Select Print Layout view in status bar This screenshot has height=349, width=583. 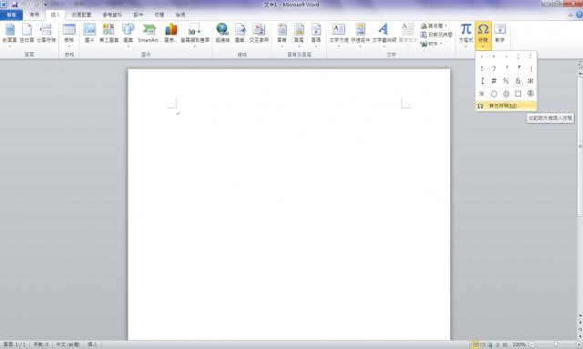point(475,344)
